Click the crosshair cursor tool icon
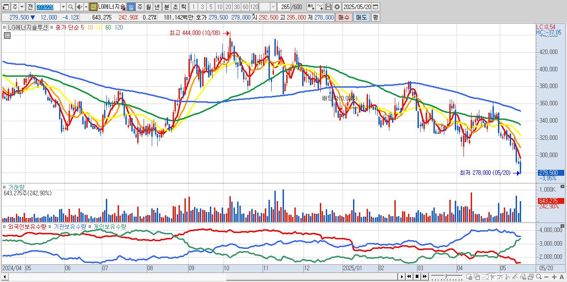 coord(492,277)
